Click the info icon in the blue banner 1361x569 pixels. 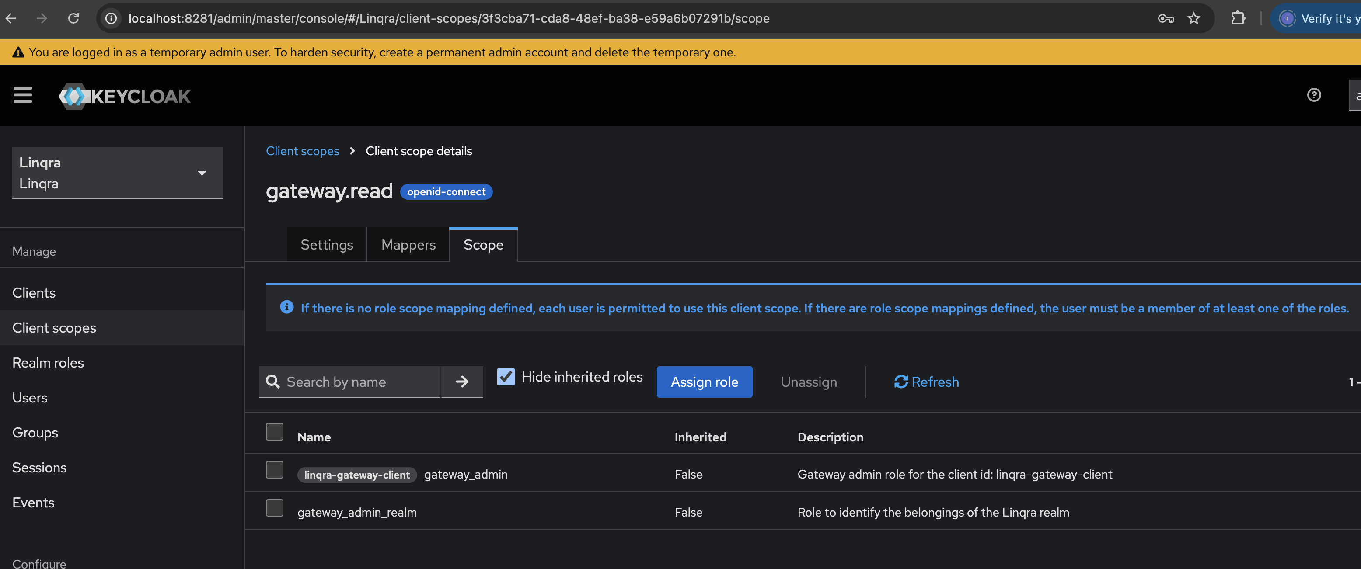[x=286, y=307]
